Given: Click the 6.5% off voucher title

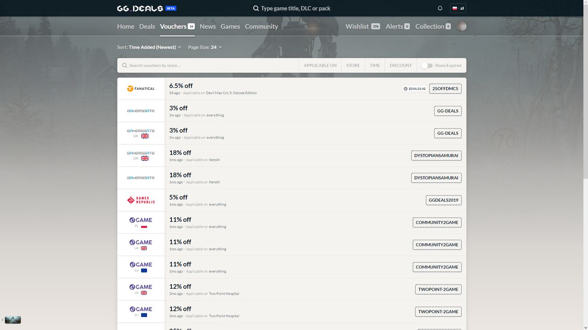Looking at the screenshot, I should [x=181, y=86].
